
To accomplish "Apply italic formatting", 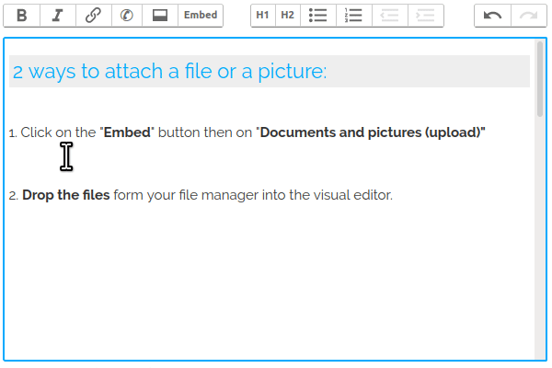I will click(x=57, y=16).
